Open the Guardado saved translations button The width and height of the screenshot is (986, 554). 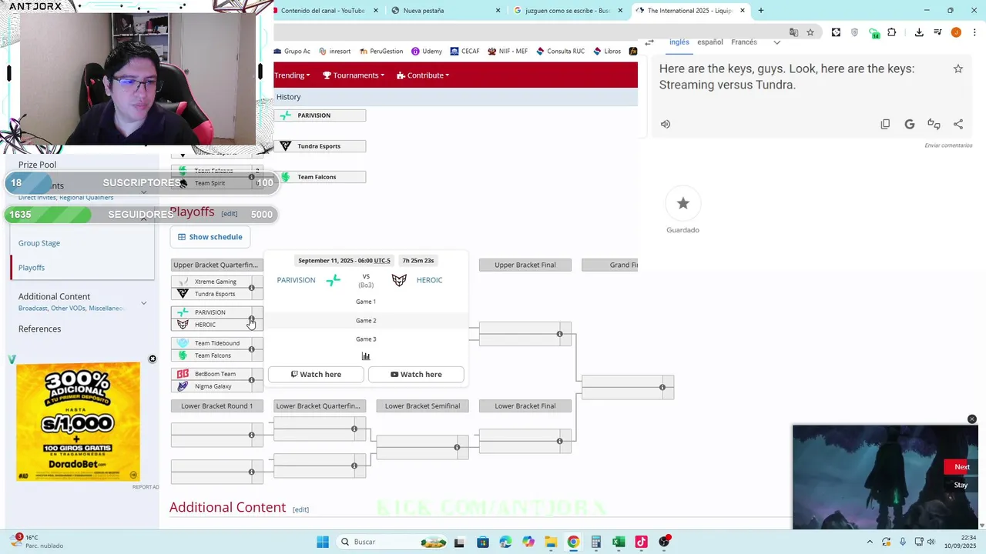pos(682,203)
